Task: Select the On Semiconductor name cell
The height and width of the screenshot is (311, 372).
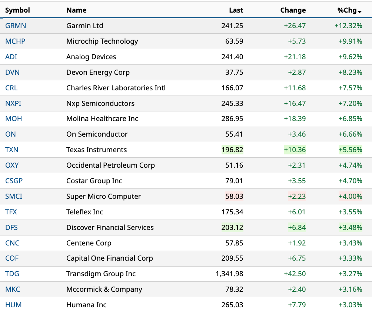Action: tap(97, 134)
